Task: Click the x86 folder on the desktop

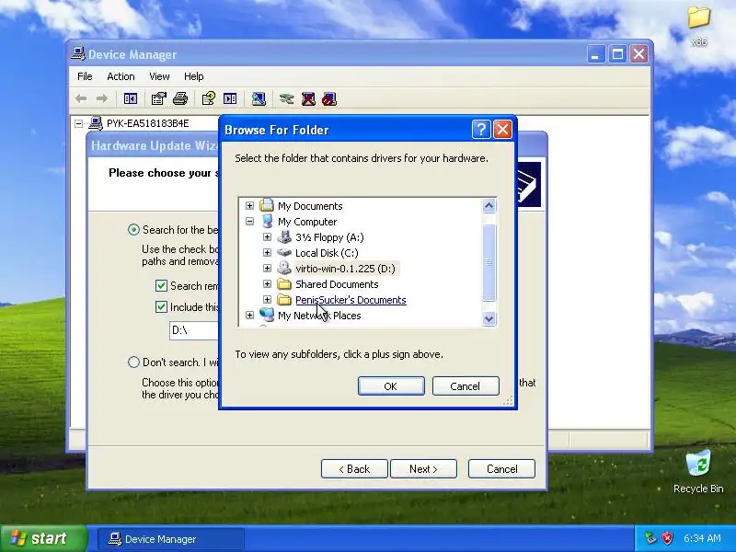Action: [699, 26]
